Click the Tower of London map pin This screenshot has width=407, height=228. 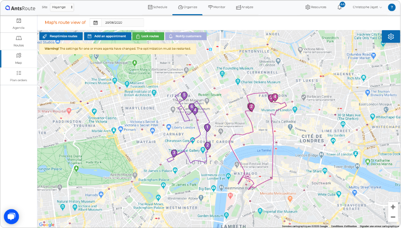[356, 154]
